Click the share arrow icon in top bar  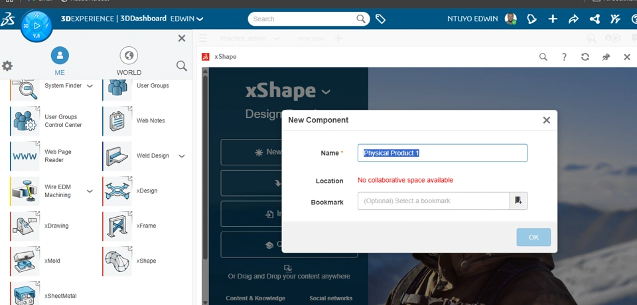pyautogui.click(x=573, y=19)
